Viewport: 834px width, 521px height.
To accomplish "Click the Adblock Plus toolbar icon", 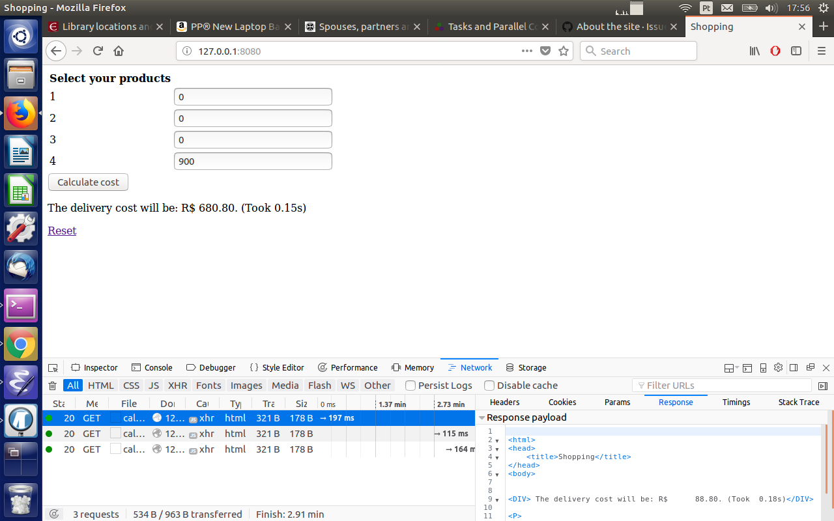I will tap(775, 51).
